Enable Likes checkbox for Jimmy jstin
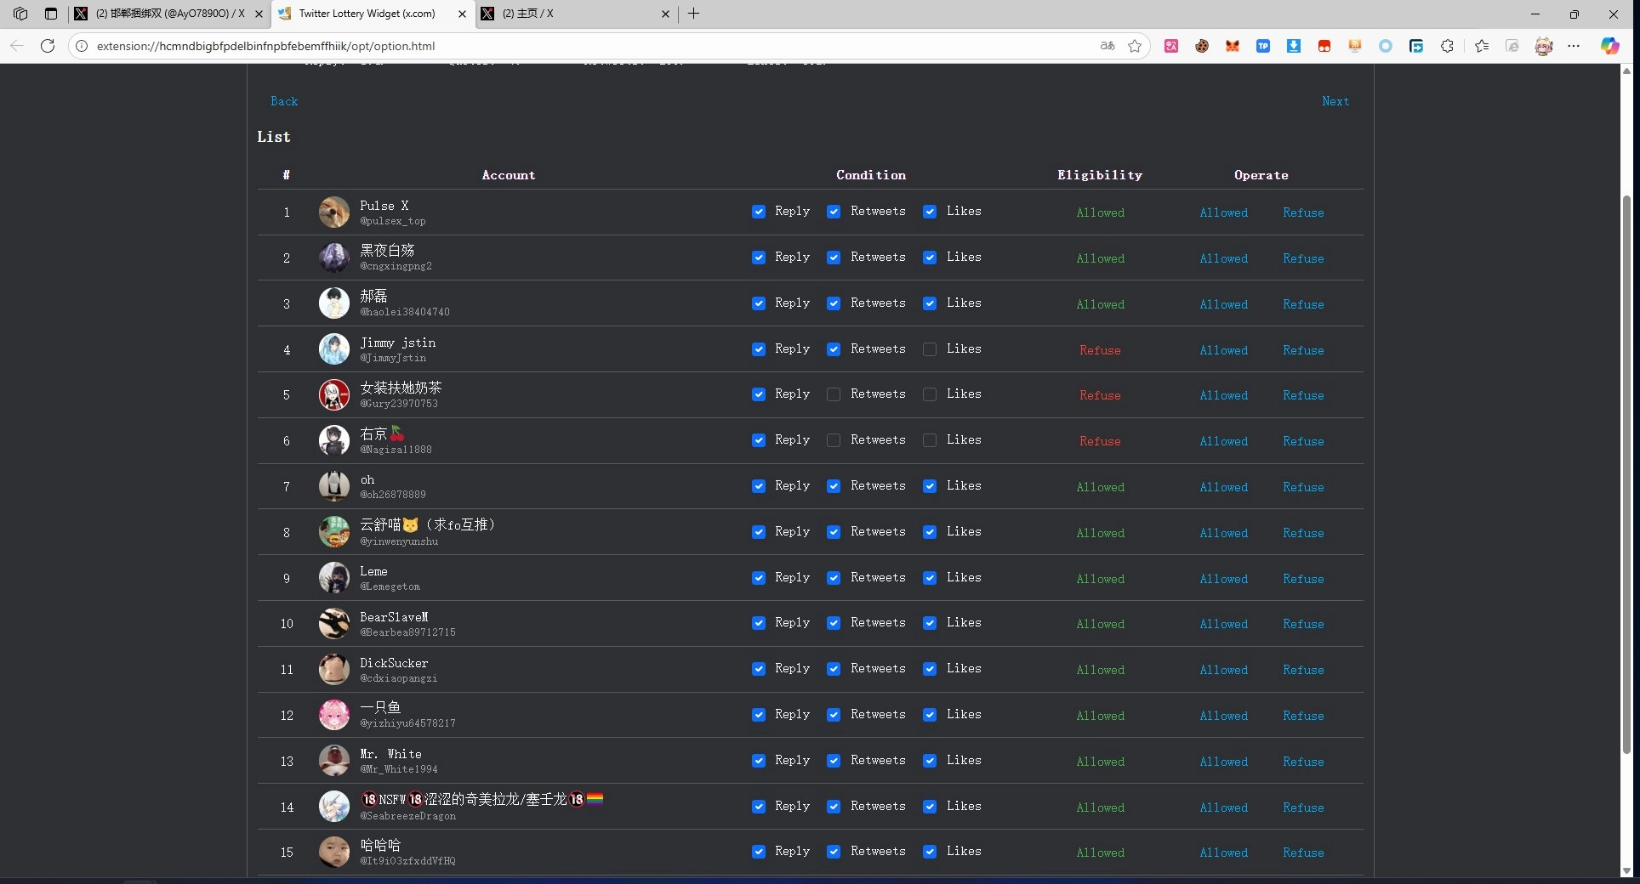 (930, 349)
